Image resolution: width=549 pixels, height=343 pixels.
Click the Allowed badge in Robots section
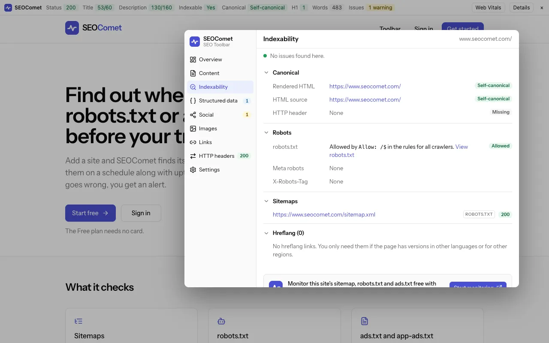(501, 146)
